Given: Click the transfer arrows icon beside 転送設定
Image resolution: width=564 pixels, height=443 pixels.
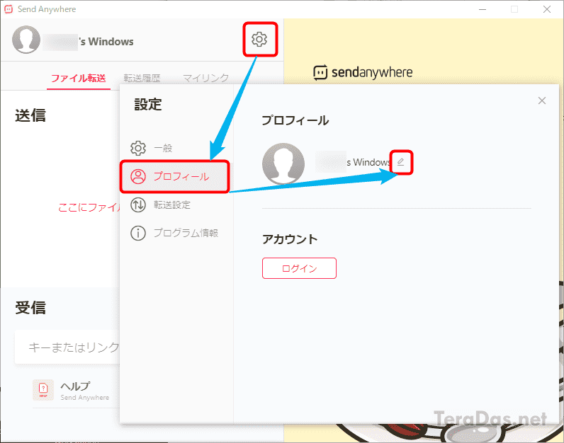Looking at the screenshot, I should click(138, 205).
